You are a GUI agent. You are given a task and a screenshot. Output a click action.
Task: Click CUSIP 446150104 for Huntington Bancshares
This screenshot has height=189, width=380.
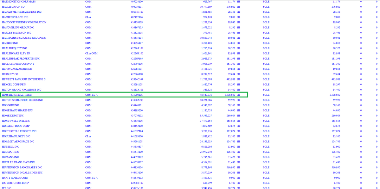[137, 167]
